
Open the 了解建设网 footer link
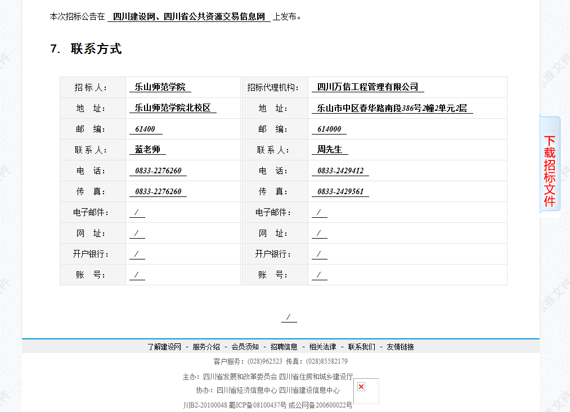[164, 347]
